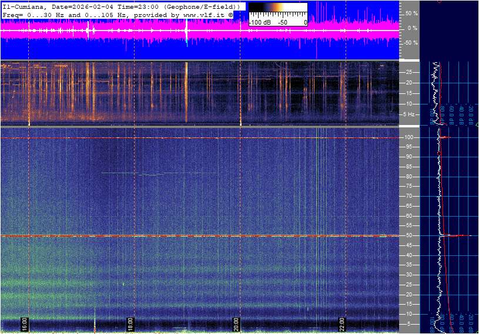Click the 18:00 time marker label
This screenshot has width=479, height=334.
130,324
